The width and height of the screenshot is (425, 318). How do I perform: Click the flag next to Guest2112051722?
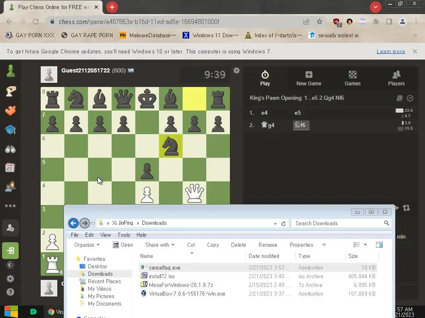pos(131,70)
